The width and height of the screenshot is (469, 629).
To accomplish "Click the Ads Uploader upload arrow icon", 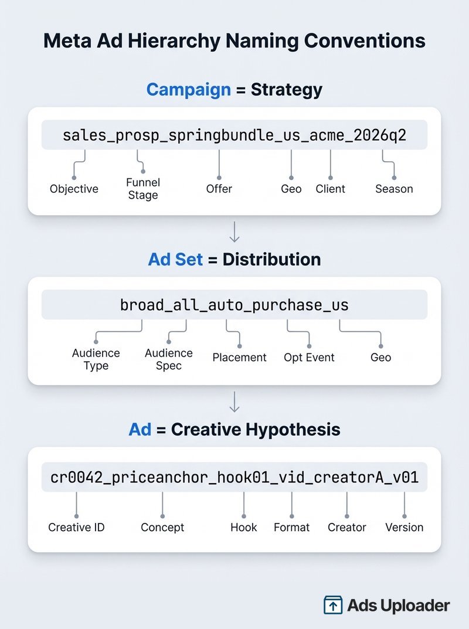I will [333, 605].
